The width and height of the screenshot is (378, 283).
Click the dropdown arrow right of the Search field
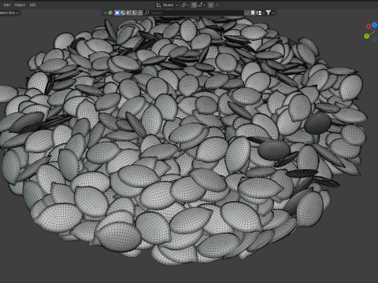tap(246, 13)
